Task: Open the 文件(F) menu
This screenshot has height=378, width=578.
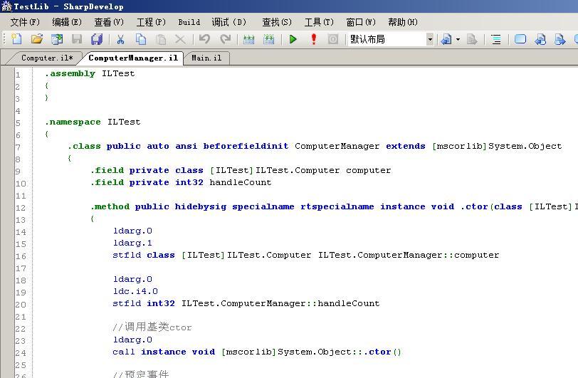Action: point(25,22)
